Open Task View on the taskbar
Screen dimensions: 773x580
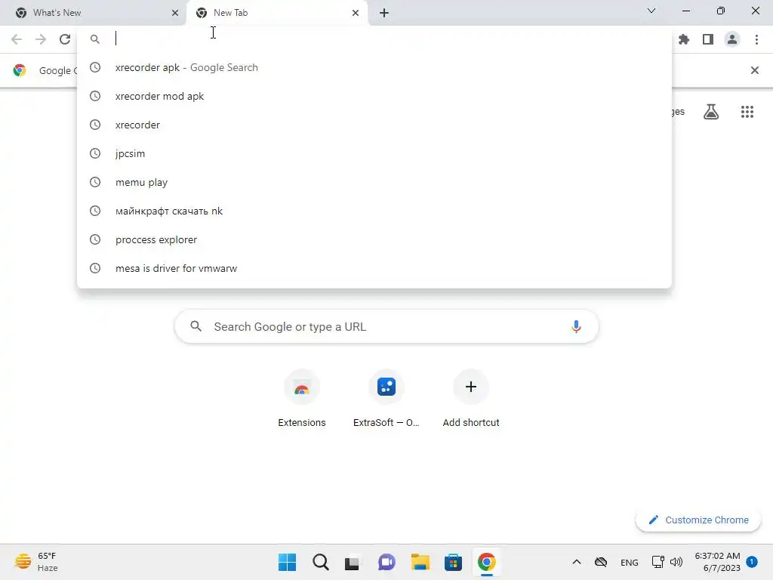(x=352, y=562)
